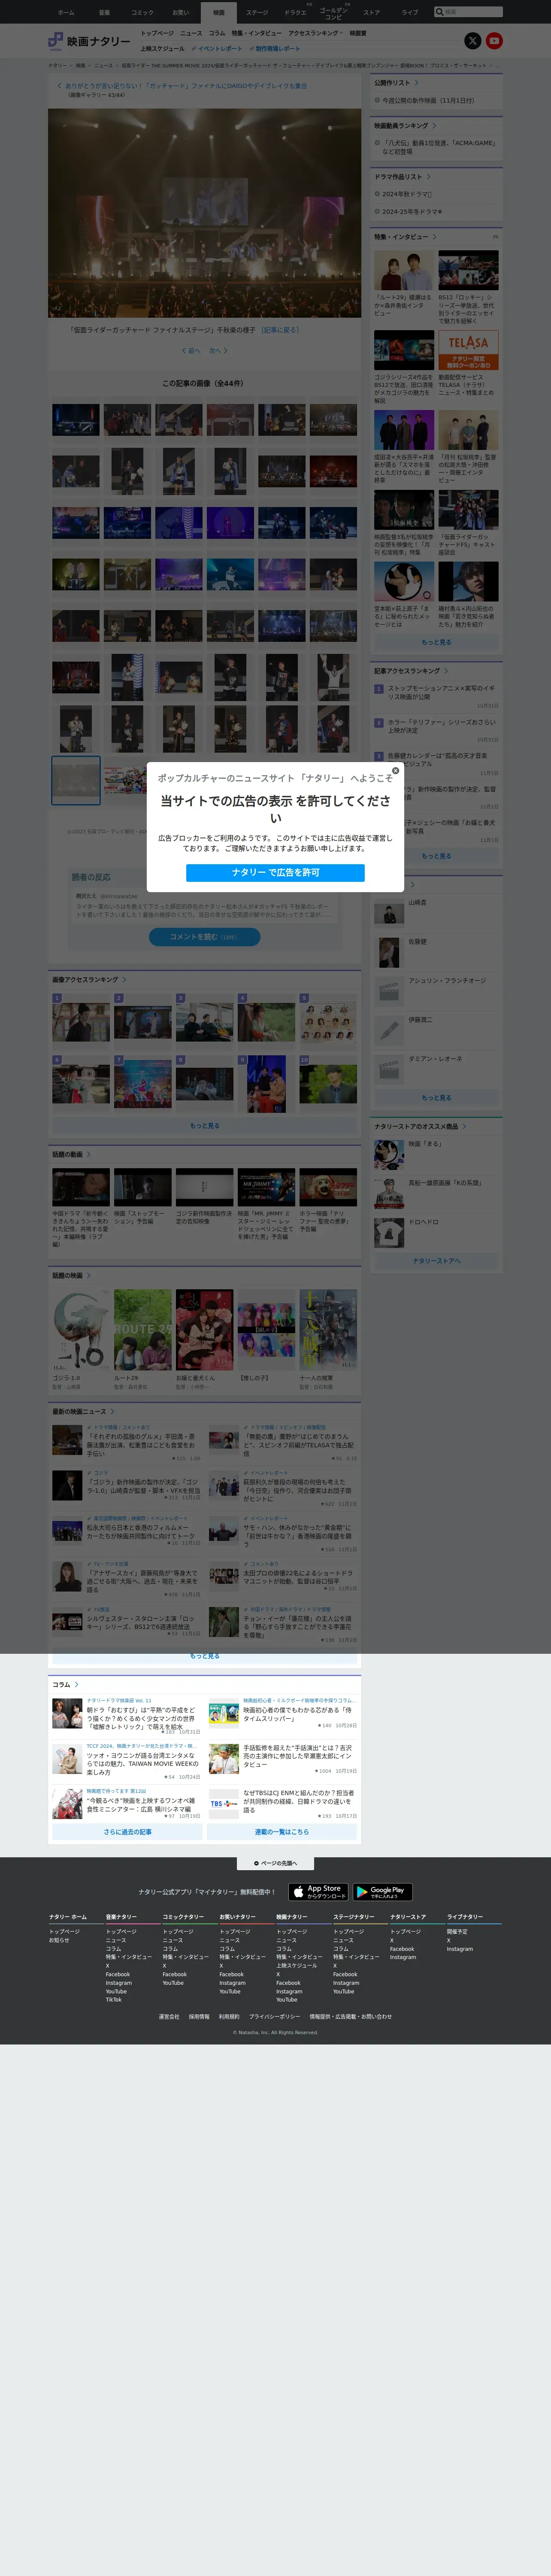
Task: Open 運営会社 footer link
Action: (169, 2016)
